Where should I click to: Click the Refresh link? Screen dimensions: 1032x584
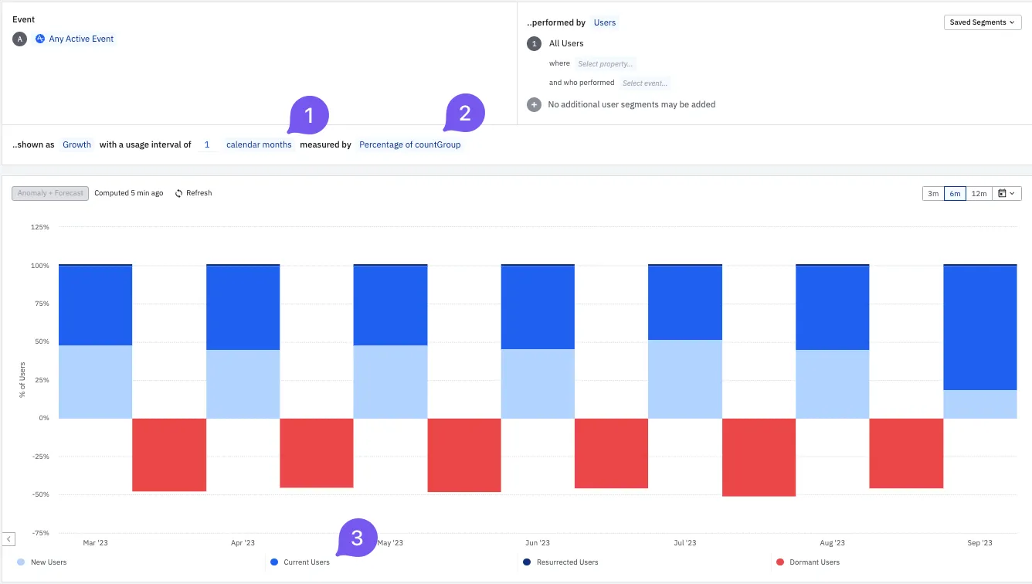click(x=199, y=193)
